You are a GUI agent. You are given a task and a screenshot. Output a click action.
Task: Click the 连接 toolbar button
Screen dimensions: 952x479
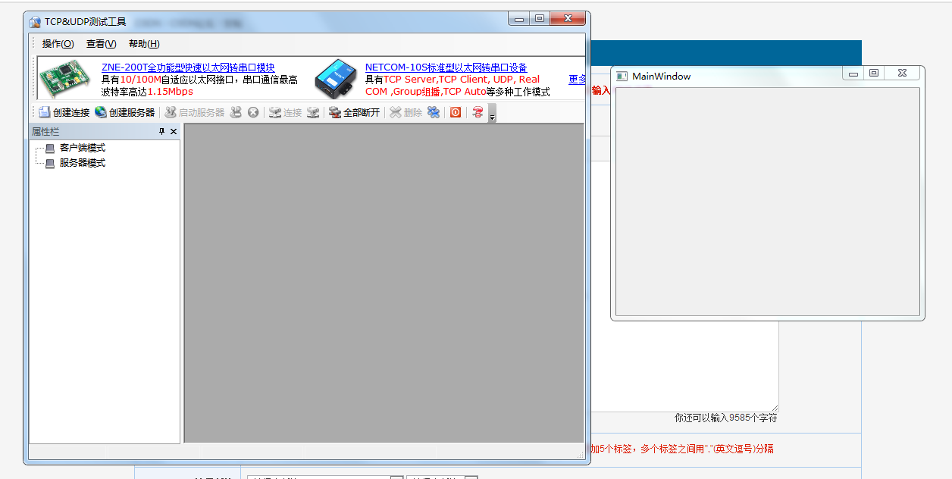286,112
